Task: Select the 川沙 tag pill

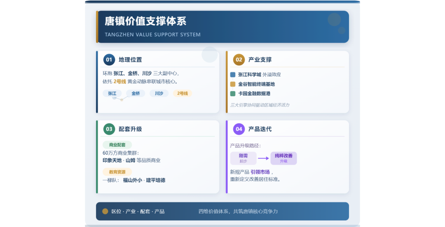Action: click(x=159, y=93)
